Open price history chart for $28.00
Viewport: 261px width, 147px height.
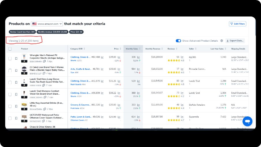pos(119,69)
